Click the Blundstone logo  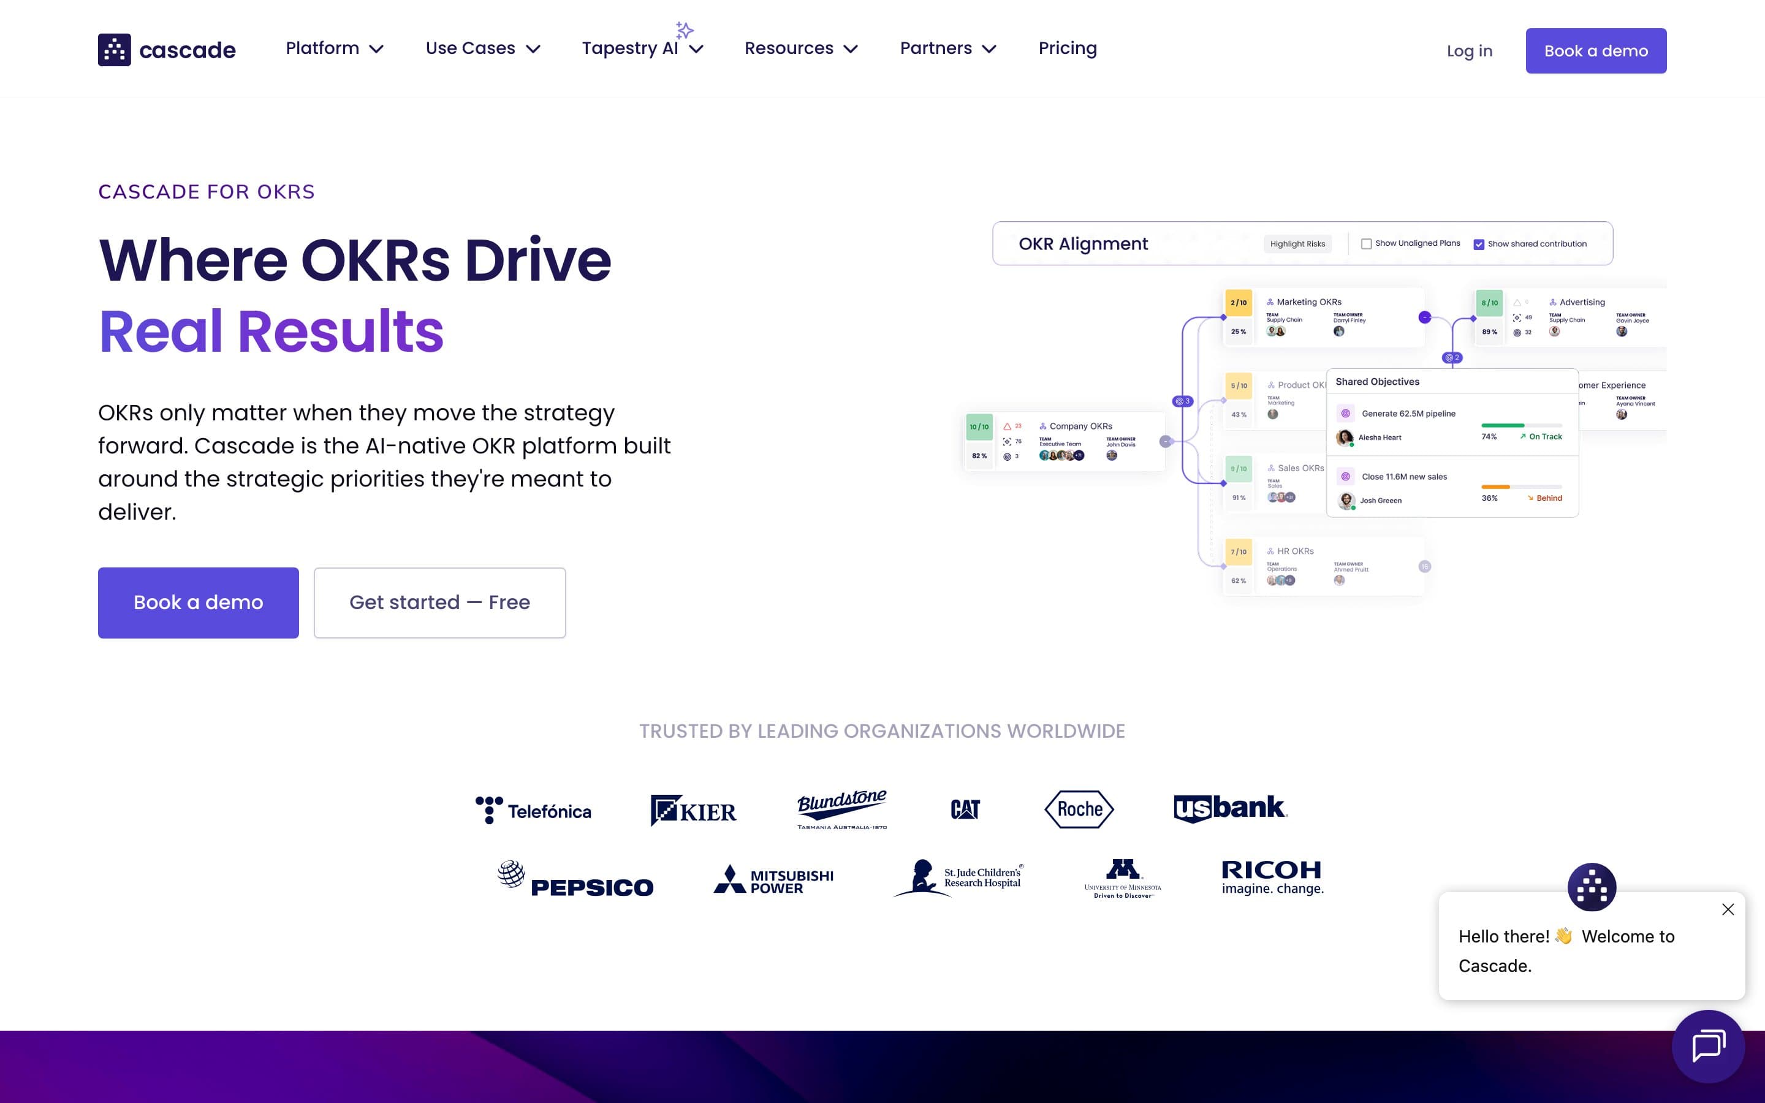coord(841,809)
